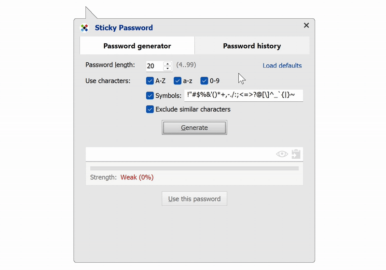Toggle the a-z lowercase checkbox
The width and height of the screenshot is (386, 270).
pos(177,81)
